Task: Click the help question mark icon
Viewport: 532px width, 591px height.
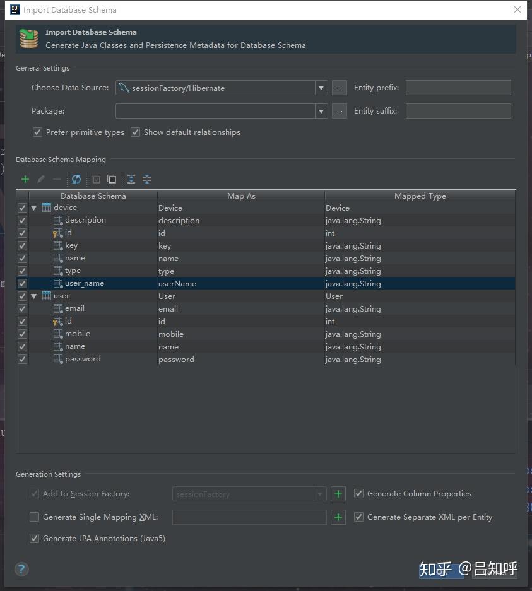Action: coord(21,570)
